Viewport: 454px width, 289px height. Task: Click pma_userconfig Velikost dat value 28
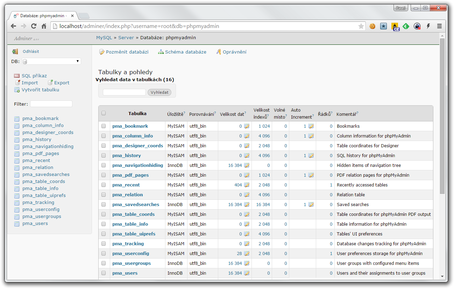(x=239, y=253)
